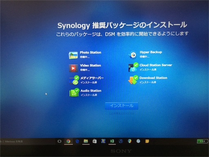Screen dimensions: 209x157
Task: Click the green checkmark on Download Station
Action: point(136,77)
